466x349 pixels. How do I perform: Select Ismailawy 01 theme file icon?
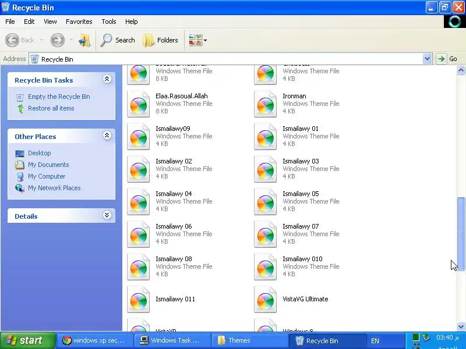(266, 137)
